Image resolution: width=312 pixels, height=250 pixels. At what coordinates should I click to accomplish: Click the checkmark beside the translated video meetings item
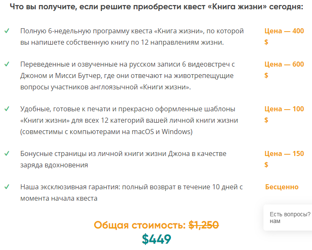point(7,64)
